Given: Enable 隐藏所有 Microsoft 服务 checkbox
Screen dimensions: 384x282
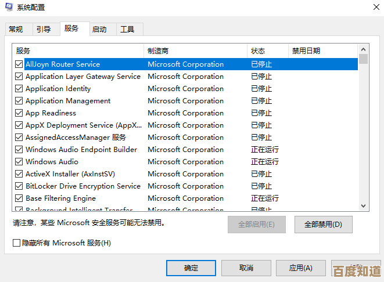Looking at the screenshot, I should tap(16, 243).
